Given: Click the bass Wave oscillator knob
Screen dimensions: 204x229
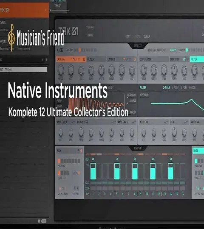Looking at the screenshot, I should point(144,70).
